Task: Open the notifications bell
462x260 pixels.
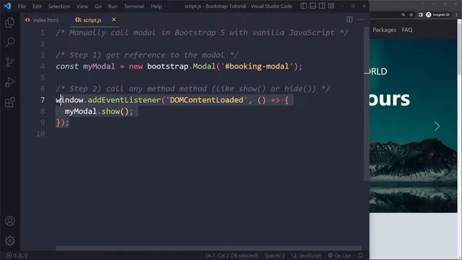Action: (360, 256)
